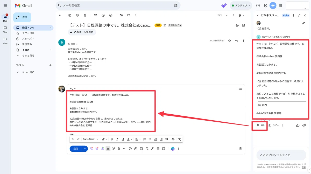Viewport: 311px width, 174px height.
Task: Remove formatting from selected text
Action: (180, 139)
